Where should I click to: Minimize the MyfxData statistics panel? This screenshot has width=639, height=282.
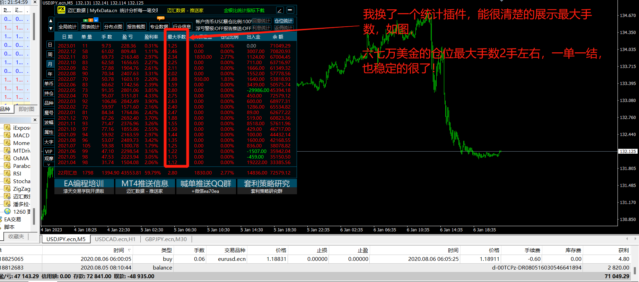tap(290, 10)
